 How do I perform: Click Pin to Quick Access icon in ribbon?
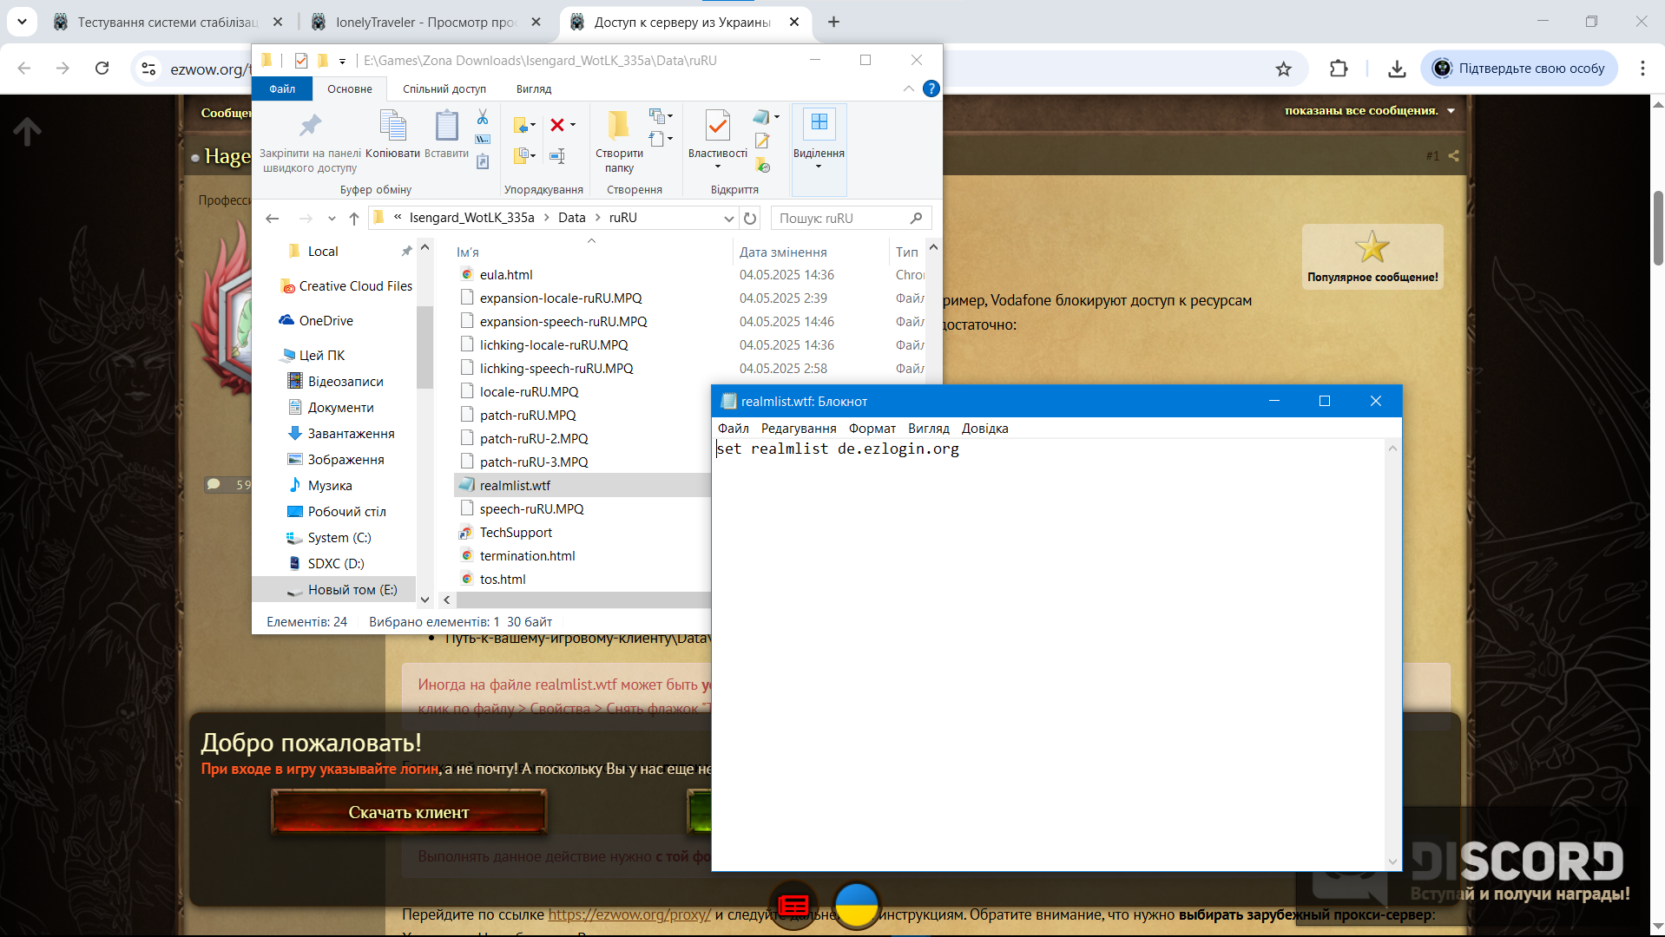click(310, 126)
